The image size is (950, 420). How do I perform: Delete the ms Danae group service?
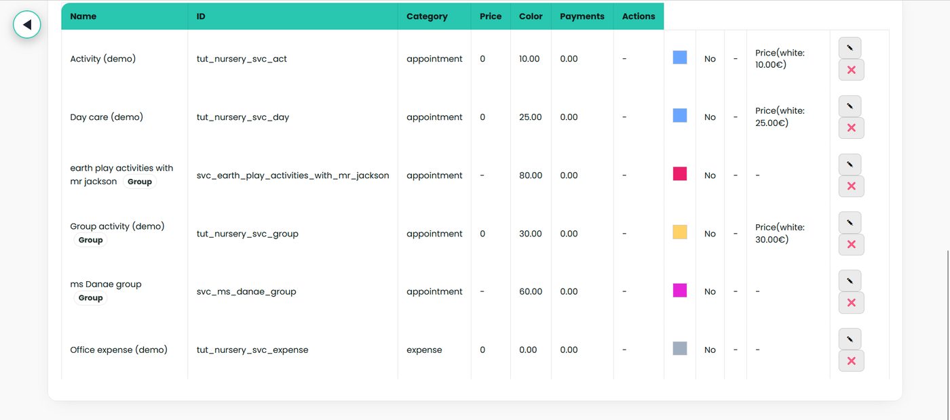click(x=851, y=303)
